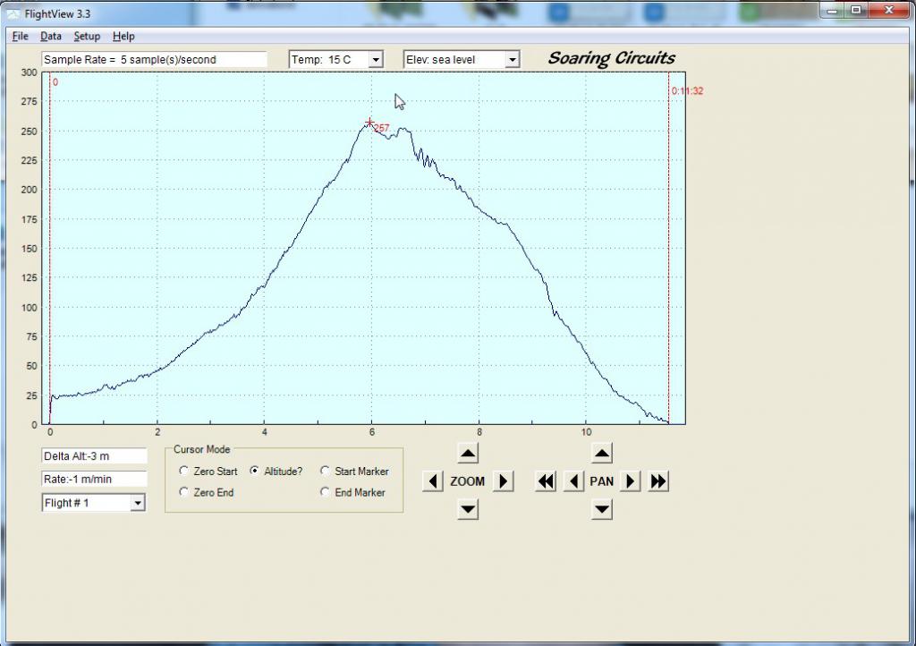Open the File menu

point(21,36)
